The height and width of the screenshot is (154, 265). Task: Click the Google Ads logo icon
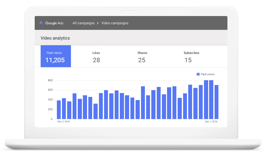click(x=41, y=23)
